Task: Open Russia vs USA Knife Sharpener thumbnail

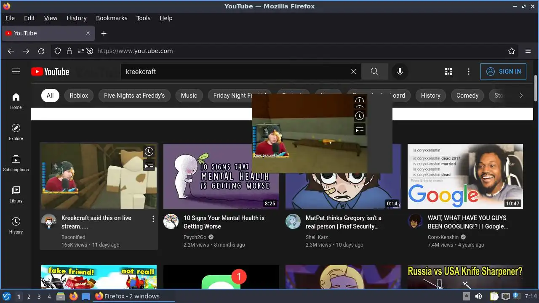Action: (x=465, y=277)
